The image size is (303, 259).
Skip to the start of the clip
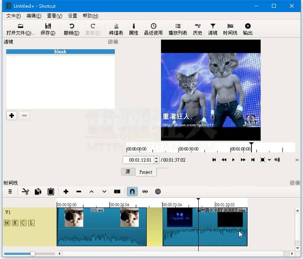coord(214,160)
